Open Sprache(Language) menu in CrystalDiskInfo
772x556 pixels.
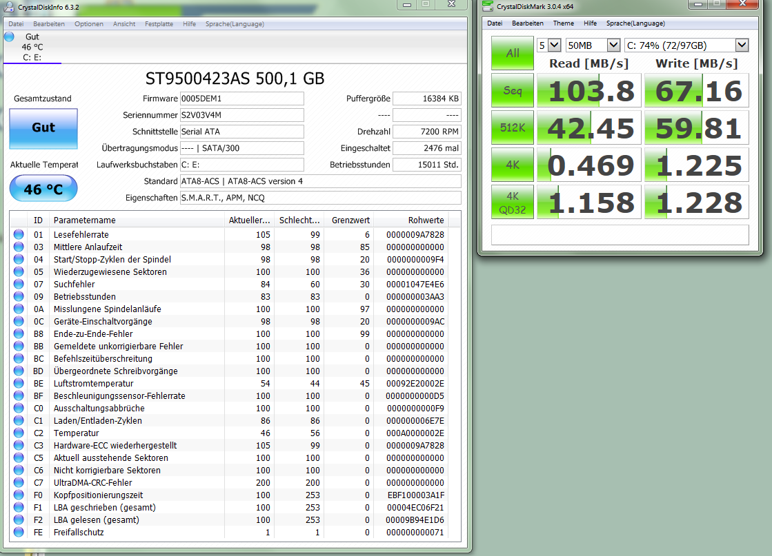pyautogui.click(x=235, y=23)
